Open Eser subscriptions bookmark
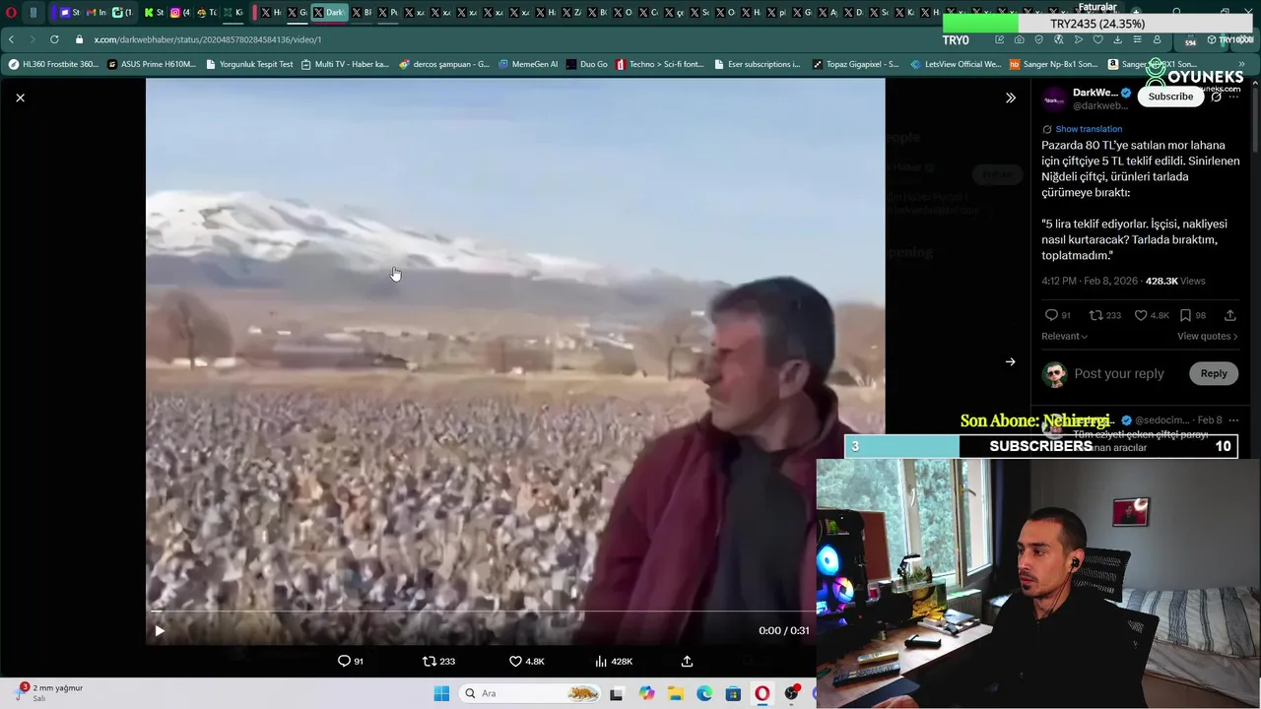The height and width of the screenshot is (709, 1261). point(757,64)
